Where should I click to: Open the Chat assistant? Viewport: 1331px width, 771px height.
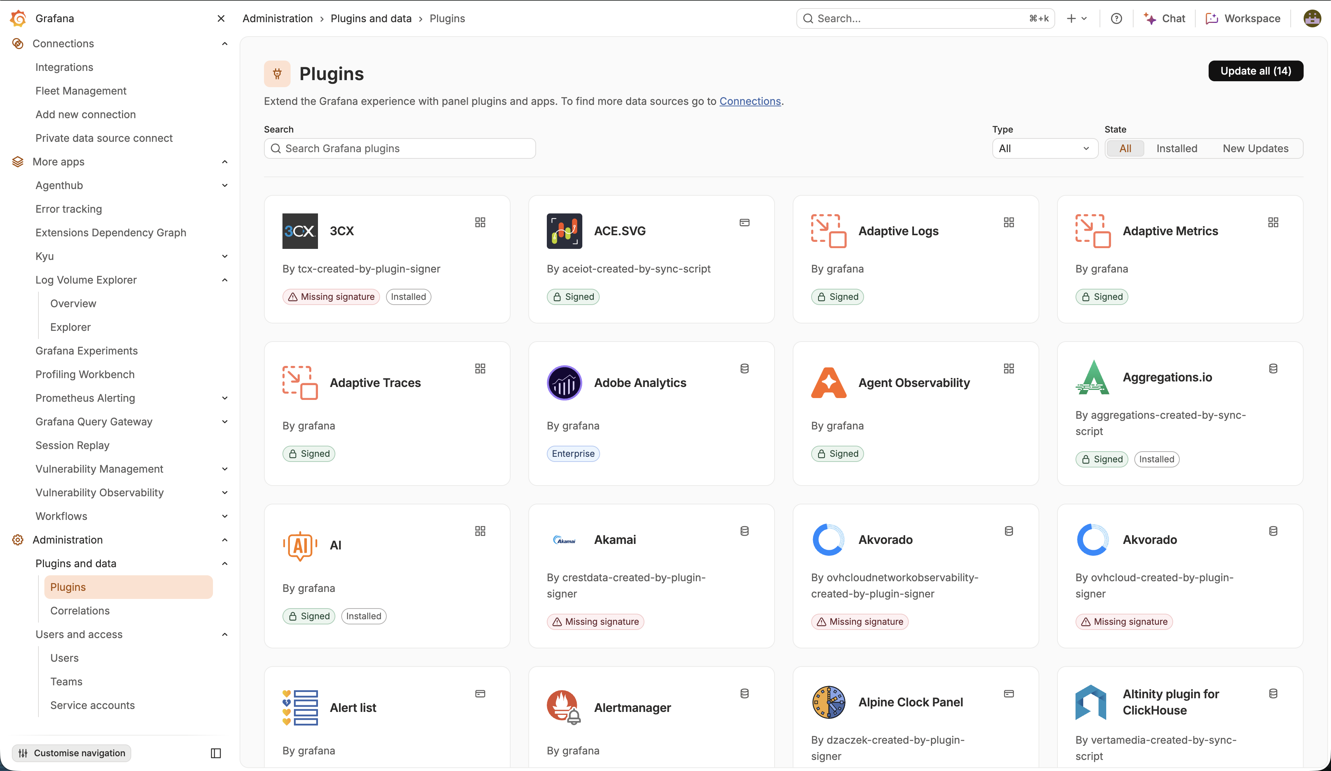pos(1165,18)
